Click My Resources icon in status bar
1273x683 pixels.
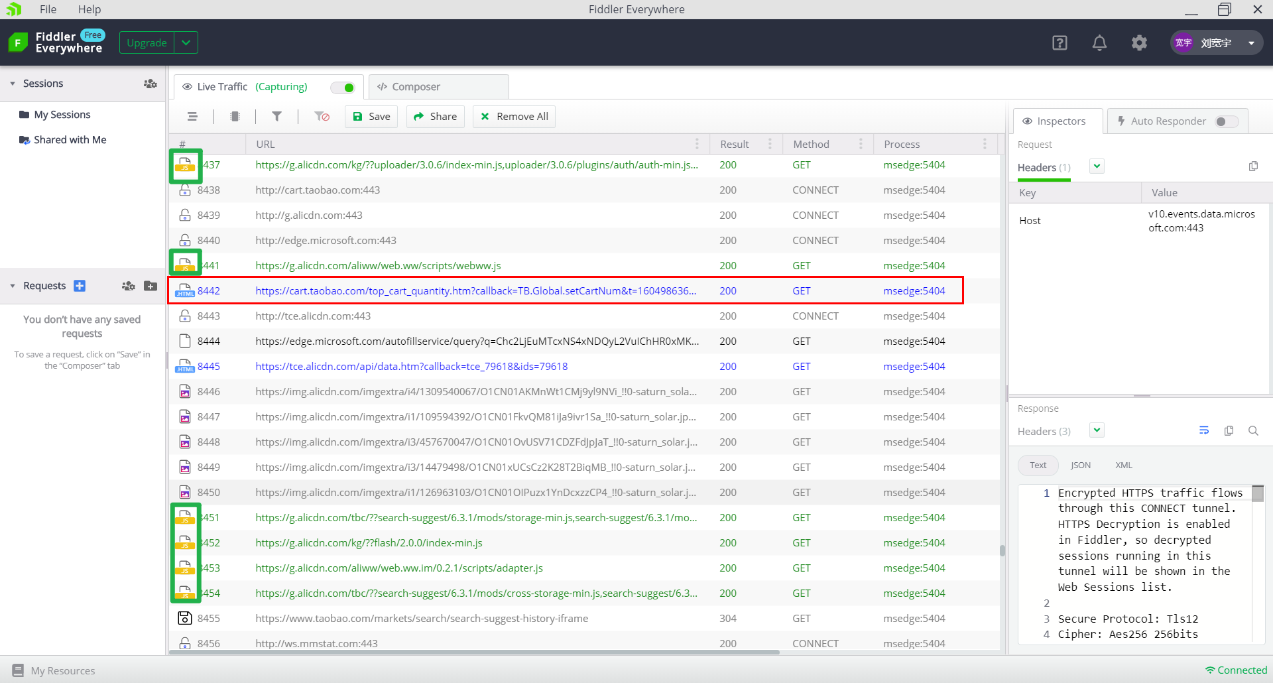coord(18,670)
